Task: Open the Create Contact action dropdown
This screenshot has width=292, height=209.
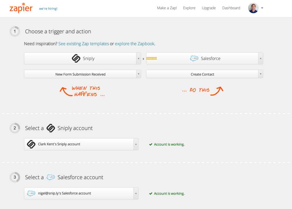Action: point(260,74)
